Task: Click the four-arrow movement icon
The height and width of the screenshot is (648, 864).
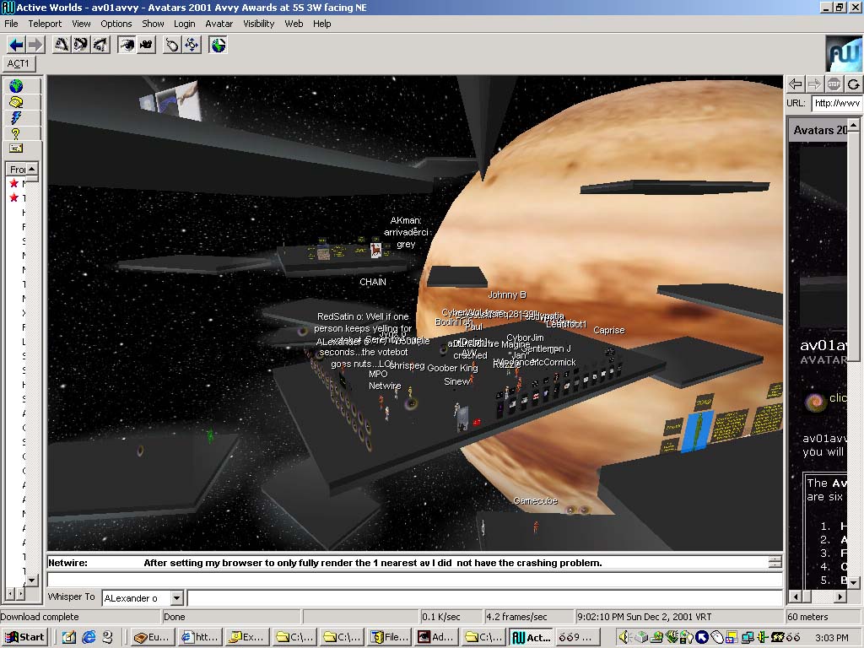Action: pos(192,45)
